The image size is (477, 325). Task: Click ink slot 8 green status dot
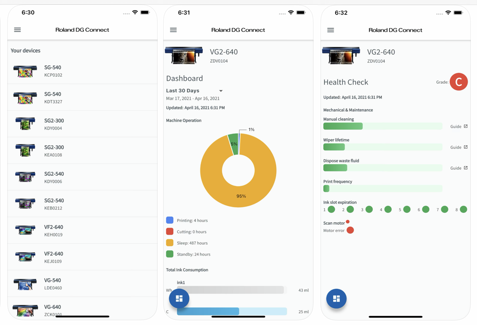tap(463, 209)
